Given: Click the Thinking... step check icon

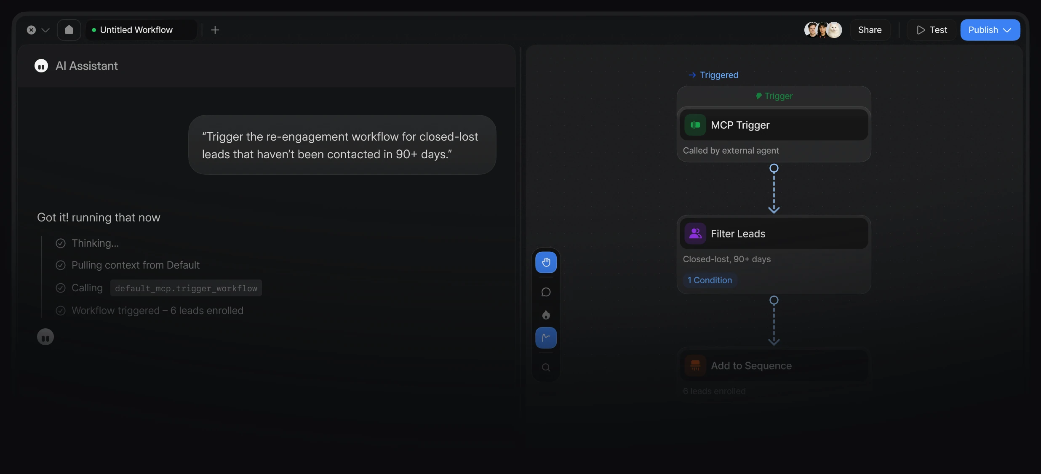Looking at the screenshot, I should (61, 243).
